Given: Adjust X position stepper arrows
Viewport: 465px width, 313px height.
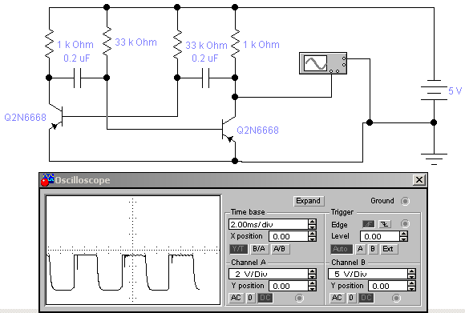Looking at the screenshot, I should pyautogui.click(x=312, y=236).
